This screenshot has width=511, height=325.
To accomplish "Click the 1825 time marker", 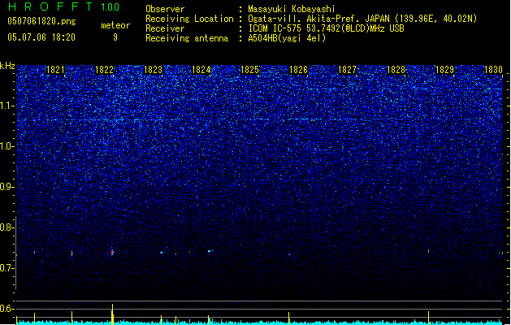I will 249,70.
